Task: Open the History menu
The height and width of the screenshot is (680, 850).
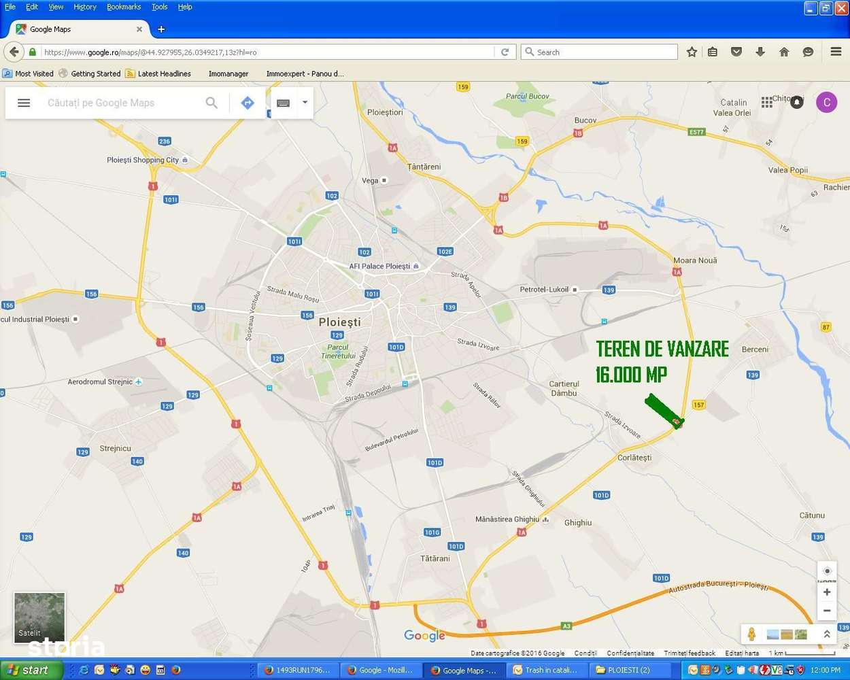Action: [85, 7]
